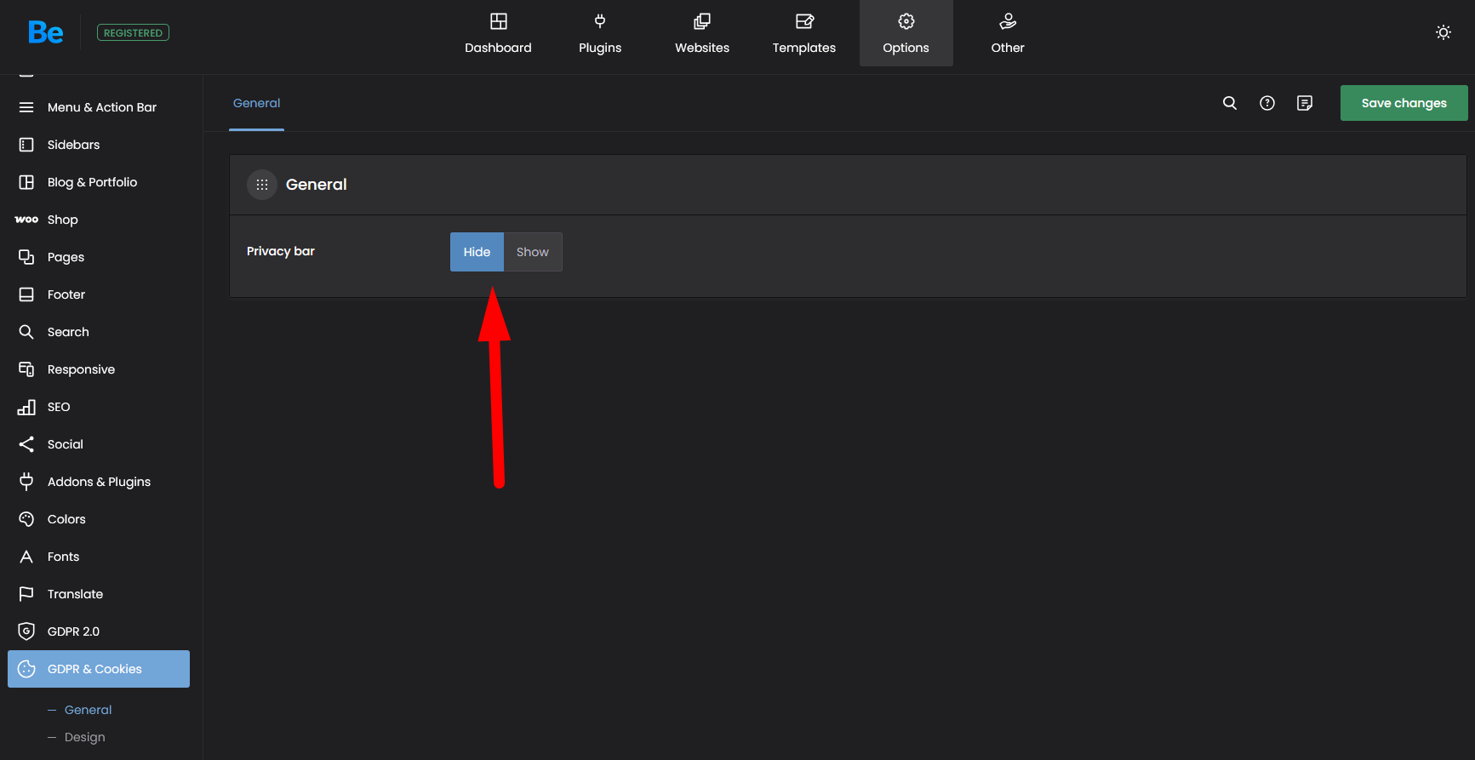1475x760 pixels.
Task: Open the GDPR 2.0 settings
Action: click(73, 631)
